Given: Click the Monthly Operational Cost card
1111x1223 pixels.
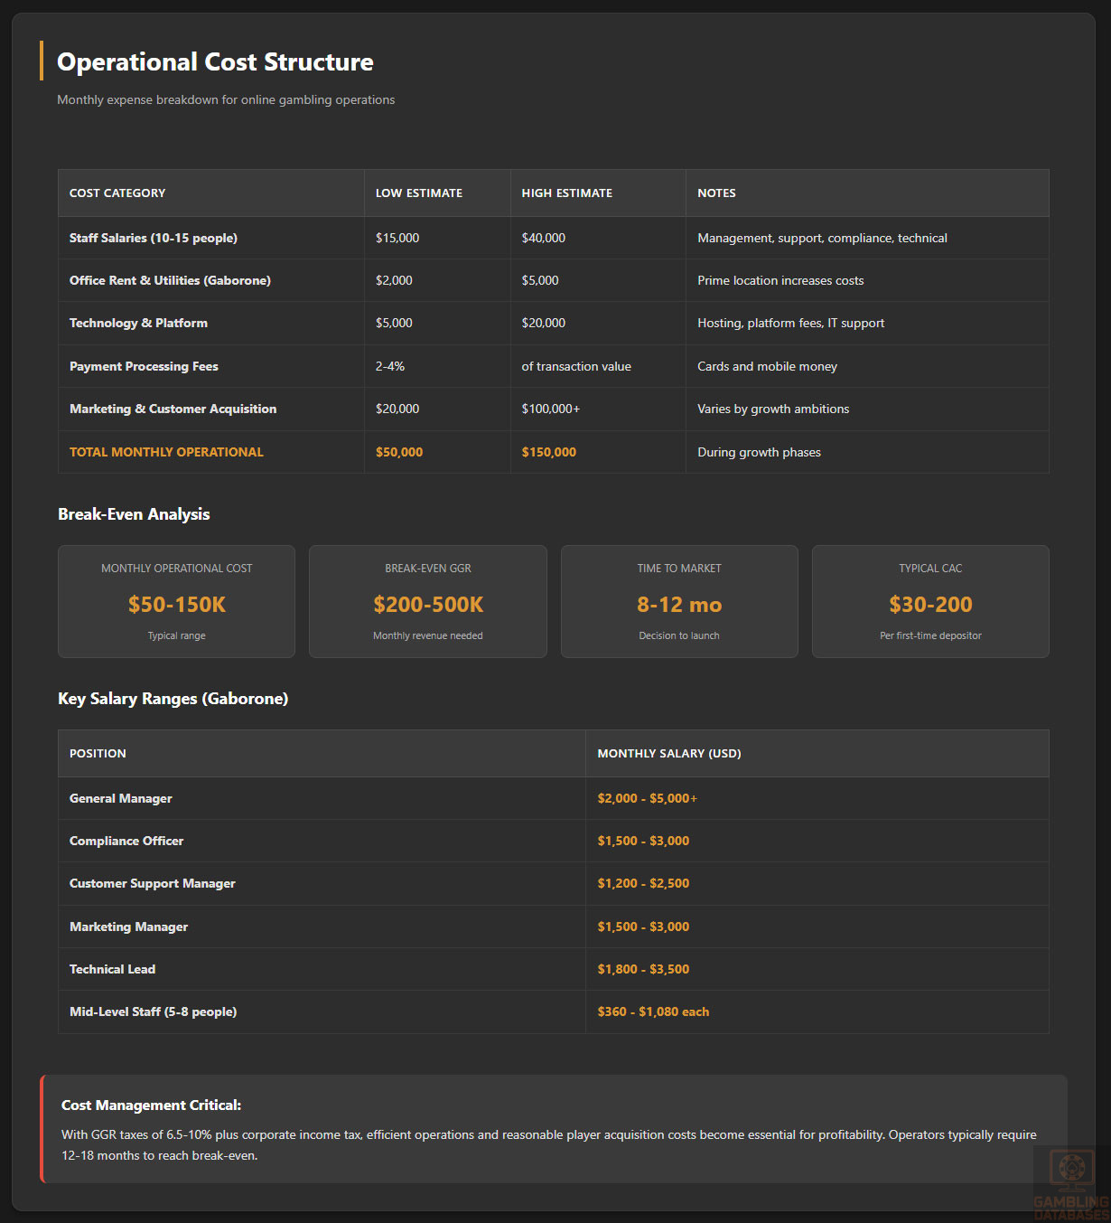Looking at the screenshot, I should tap(176, 601).
